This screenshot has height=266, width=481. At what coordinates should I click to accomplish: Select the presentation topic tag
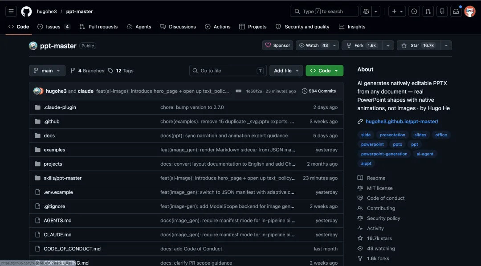coord(392,135)
